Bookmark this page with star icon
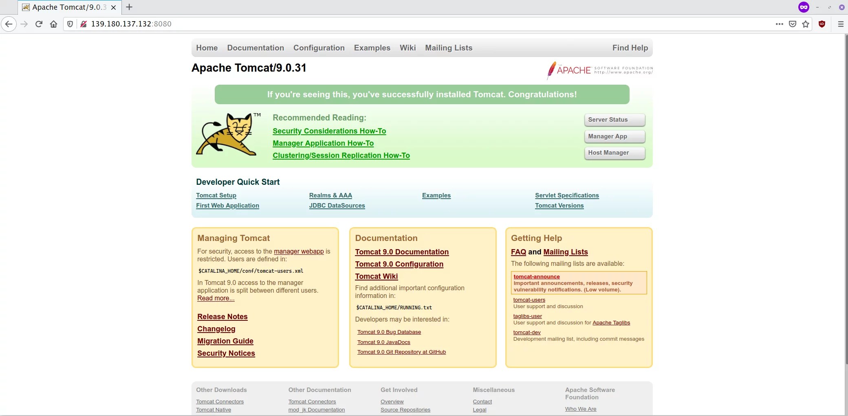This screenshot has width=848, height=416. coord(806,24)
